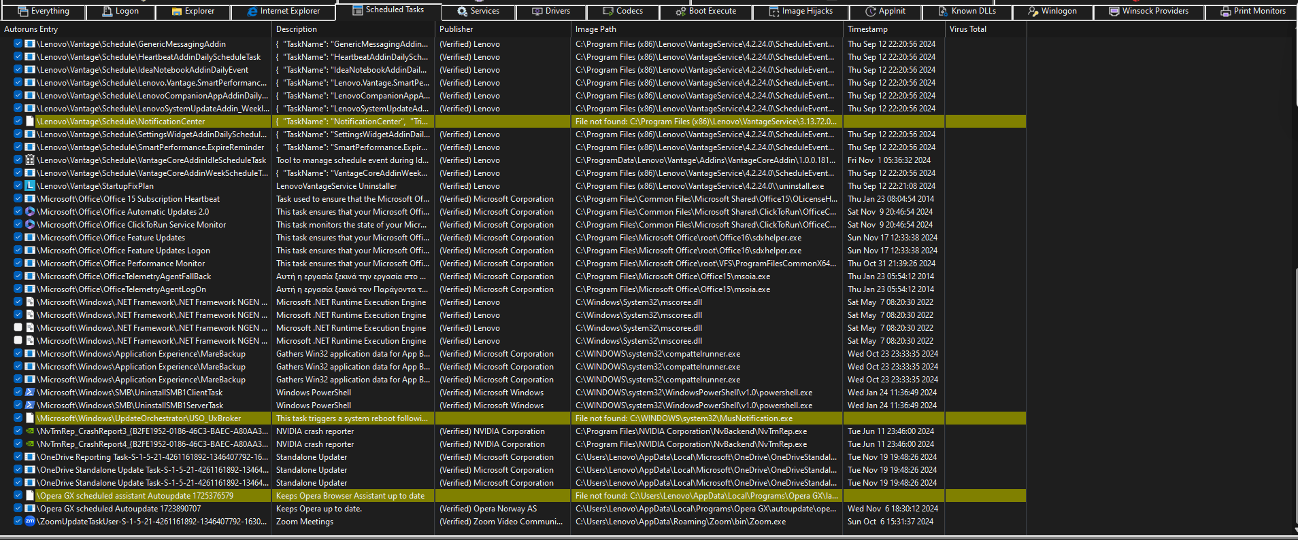1298x540 pixels.
Task: Click the icon beside OfficeTelemetryAgentLogOn
Action: [30, 289]
